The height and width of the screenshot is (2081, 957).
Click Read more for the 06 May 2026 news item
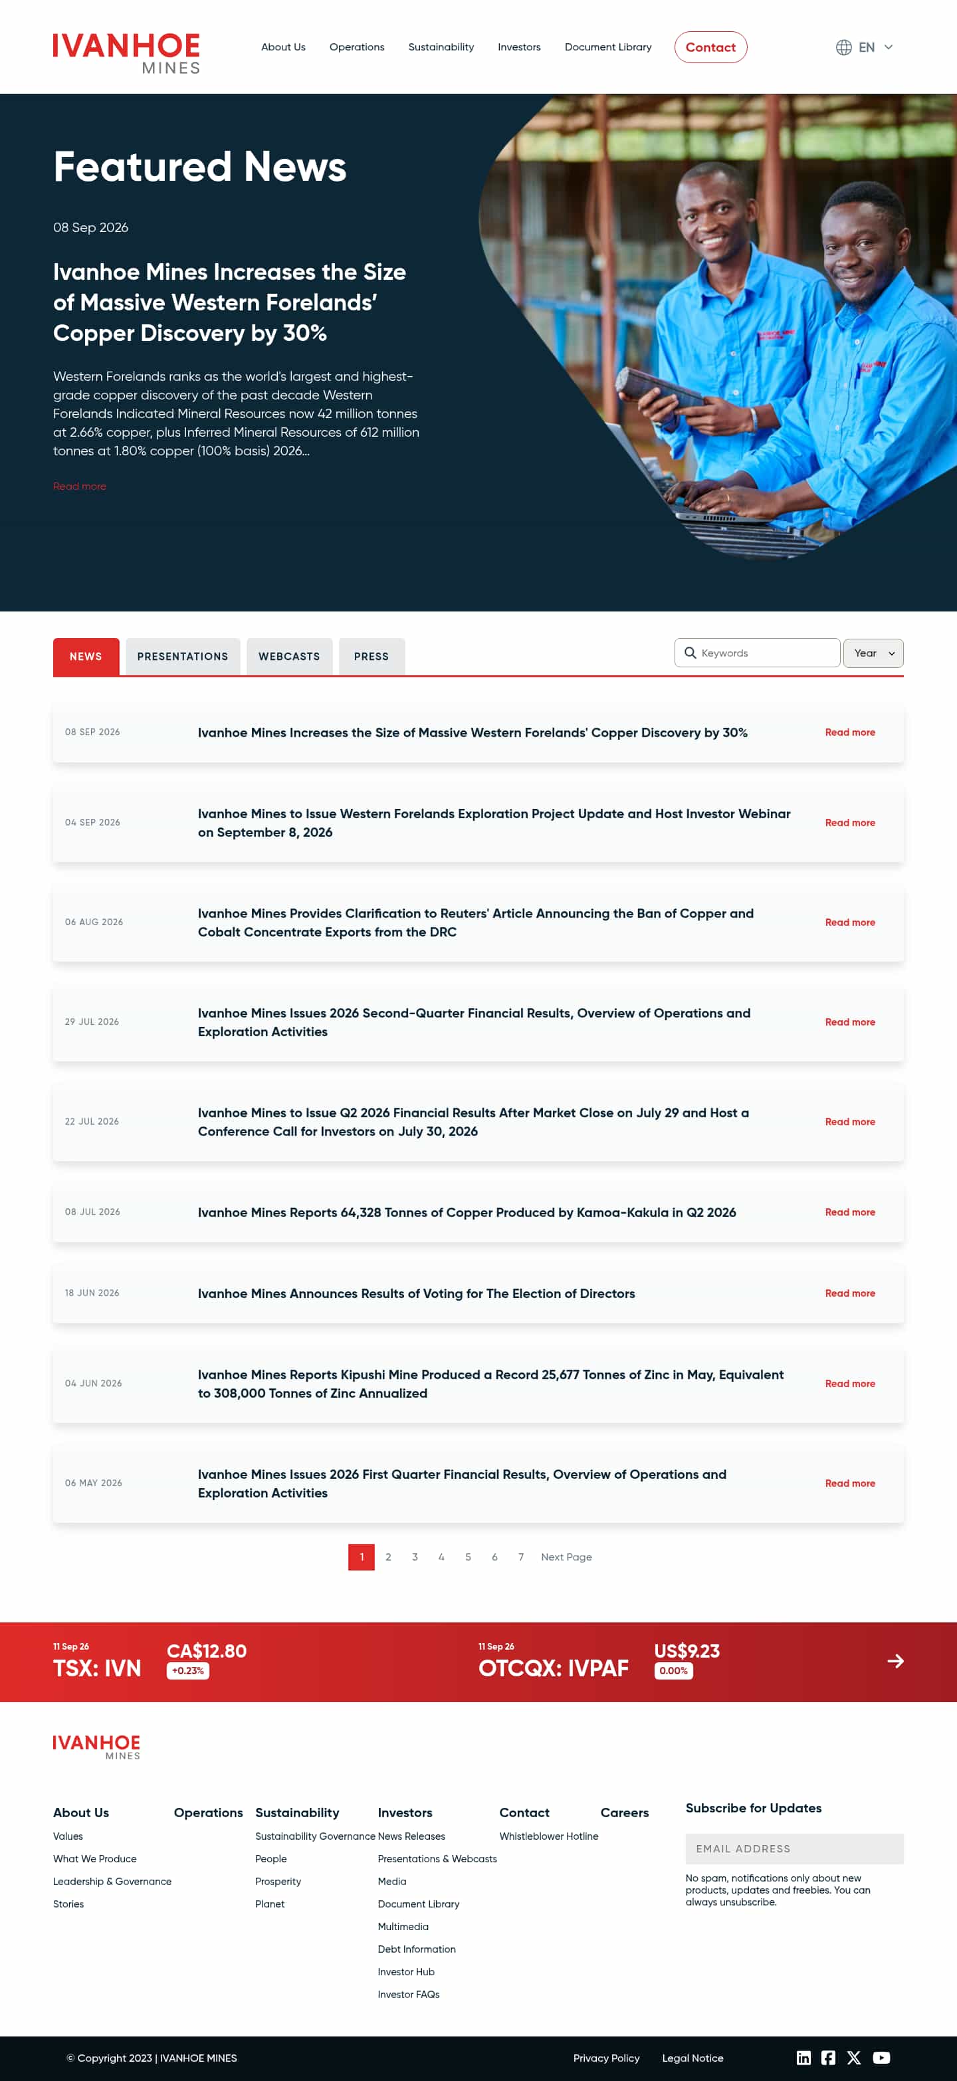click(x=849, y=1484)
